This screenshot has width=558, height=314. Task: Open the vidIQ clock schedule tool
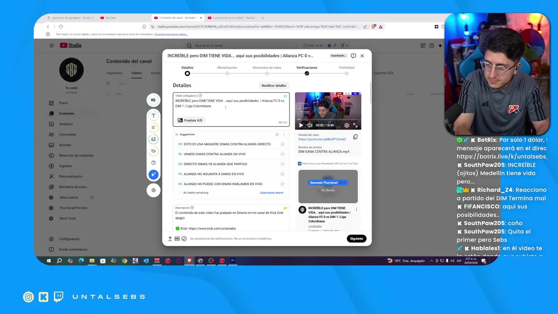tap(153, 163)
